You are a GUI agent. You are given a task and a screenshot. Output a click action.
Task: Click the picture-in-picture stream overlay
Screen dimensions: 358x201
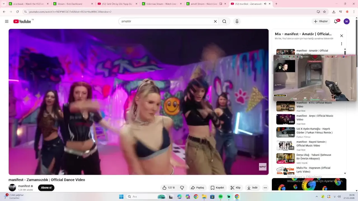pyautogui.click(x=315, y=78)
